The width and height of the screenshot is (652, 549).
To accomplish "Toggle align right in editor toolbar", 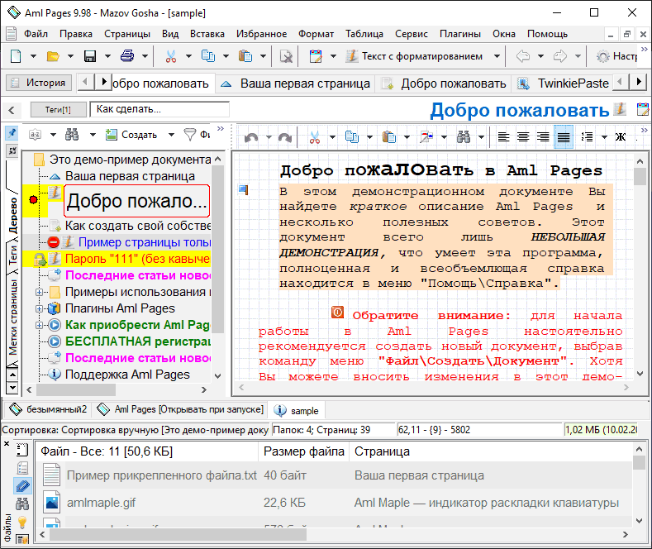I will tap(543, 136).
